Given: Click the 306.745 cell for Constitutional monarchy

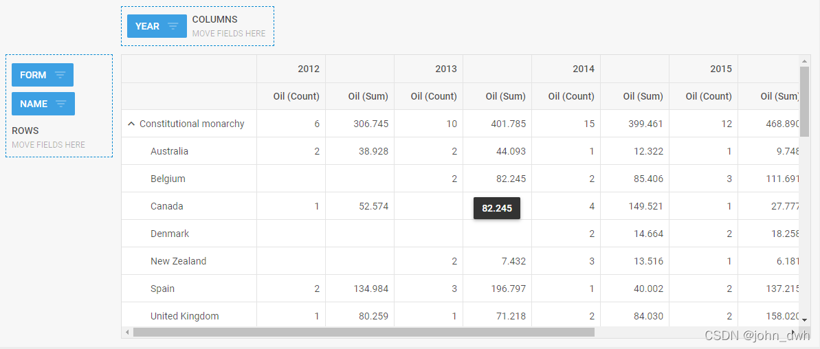Looking at the screenshot, I should pos(359,124).
